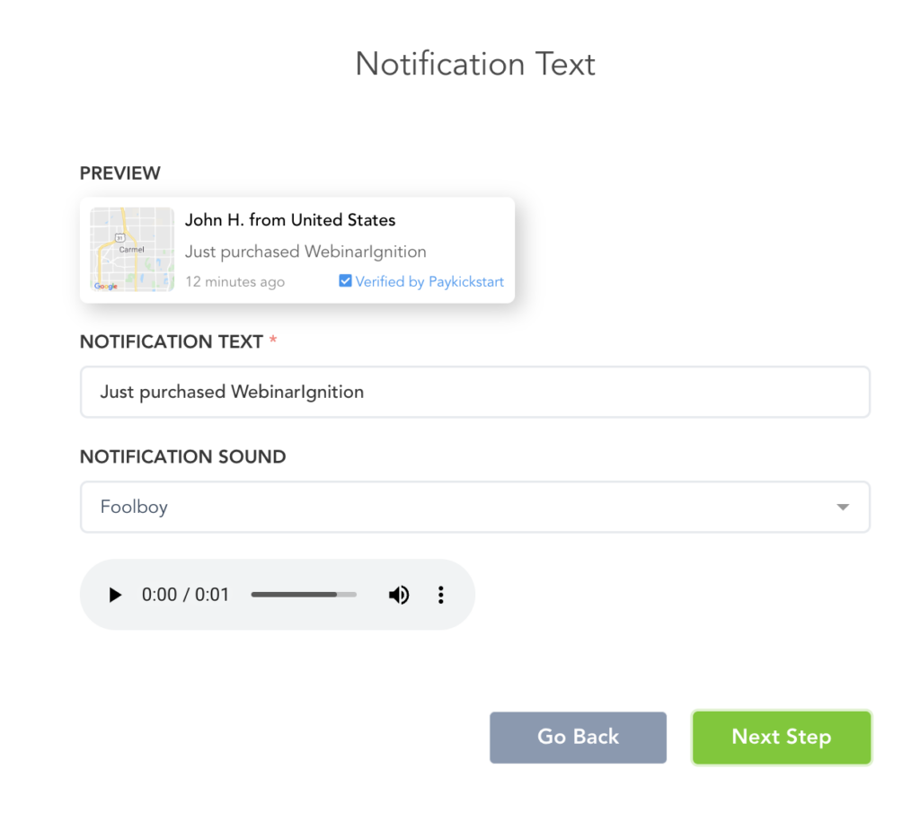Click the blue verified checkmark icon
The width and height of the screenshot is (920, 822).
(345, 281)
